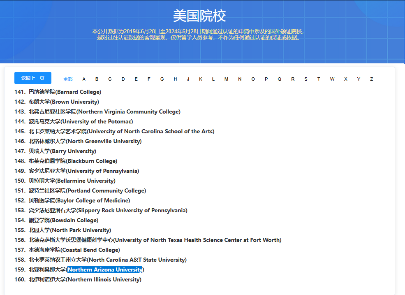Filter schools by letter J

188,79
